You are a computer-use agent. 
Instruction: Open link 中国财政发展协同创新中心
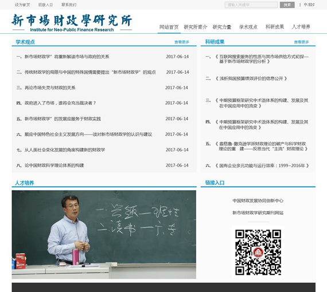point(258,200)
